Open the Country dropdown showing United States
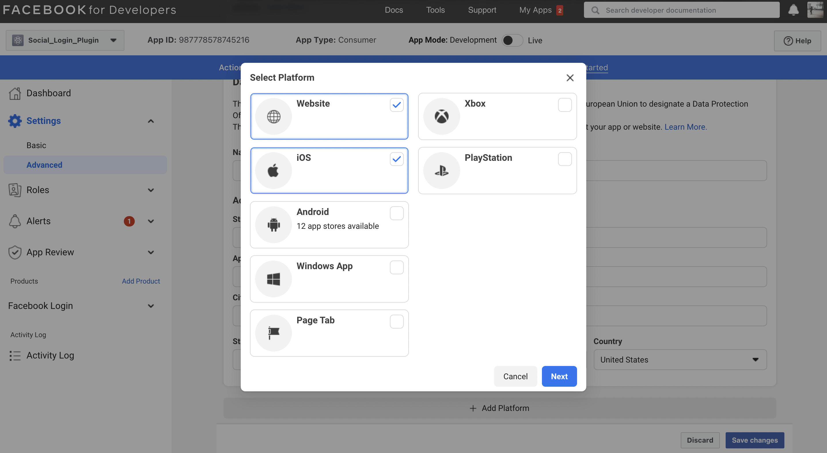This screenshot has height=453, width=827. tap(680, 360)
